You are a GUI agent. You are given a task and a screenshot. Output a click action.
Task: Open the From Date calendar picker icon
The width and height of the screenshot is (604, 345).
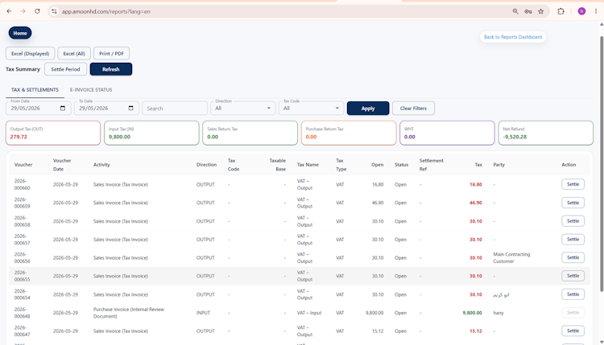(63, 108)
